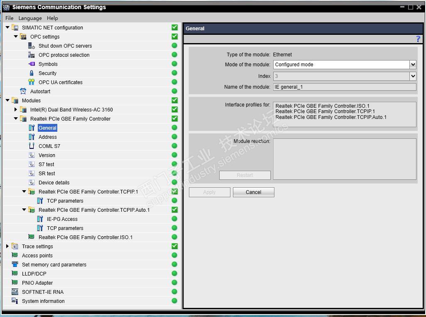The height and width of the screenshot is (317, 426).
Task: Open the File menu
Action: tap(9, 18)
